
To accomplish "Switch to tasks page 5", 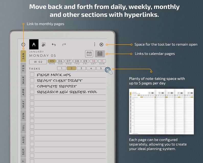I will (101, 68).
